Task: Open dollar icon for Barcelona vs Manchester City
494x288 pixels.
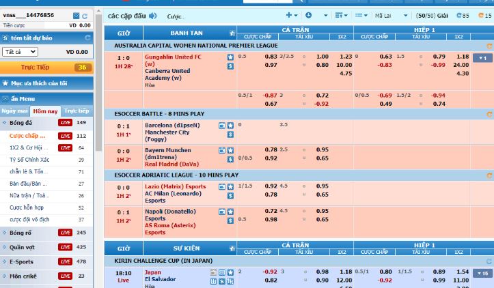Action: tap(231, 134)
